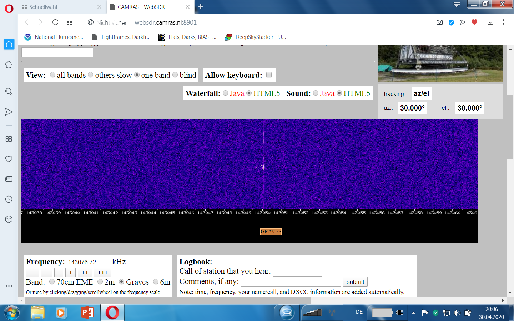Open Lightframes, Darkfr... bookmark
Image resolution: width=514 pixels, height=321 pixels.
[121, 37]
